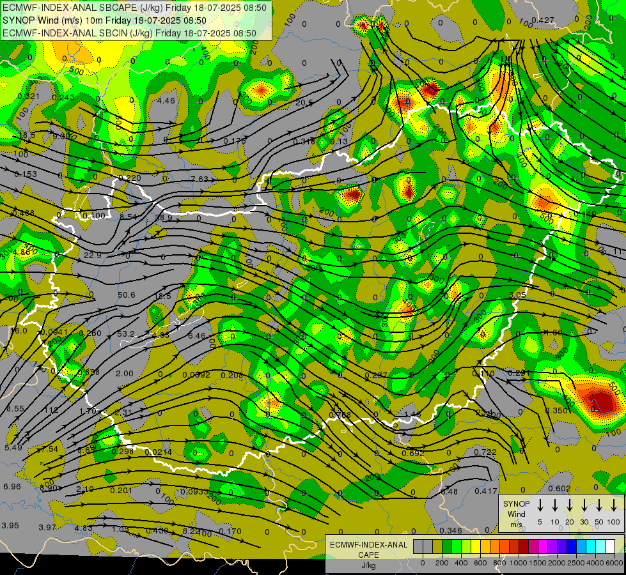Pick the maroon swatch right of 1000 tick
Screen dimensions: 626x575
524,547
